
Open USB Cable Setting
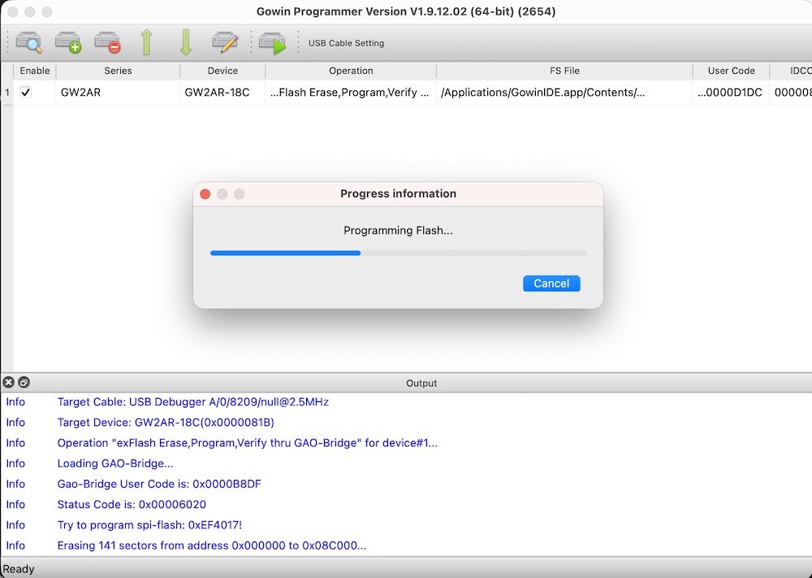click(346, 43)
